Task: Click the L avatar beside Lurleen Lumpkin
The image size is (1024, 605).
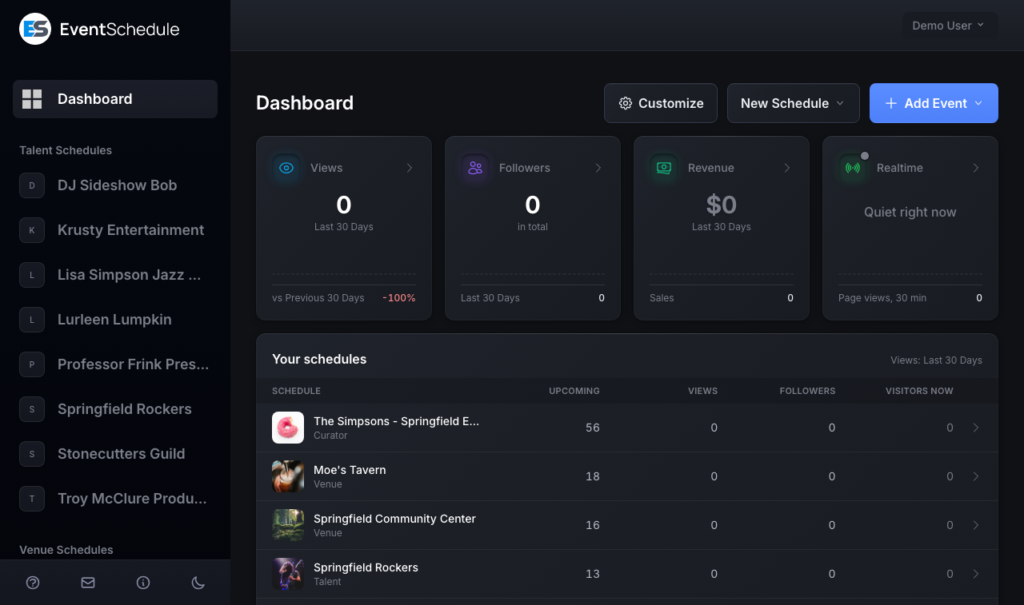Action: [x=32, y=320]
